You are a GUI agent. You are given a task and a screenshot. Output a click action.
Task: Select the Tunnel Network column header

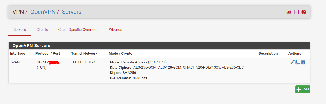coord(84,53)
